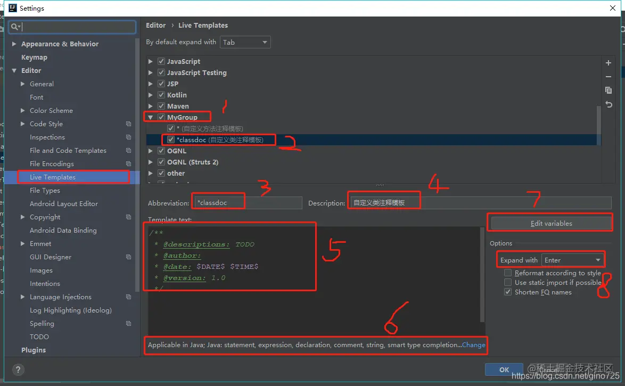Click project-level icon next to Code Style
This screenshot has width=625, height=386.
tap(128, 124)
